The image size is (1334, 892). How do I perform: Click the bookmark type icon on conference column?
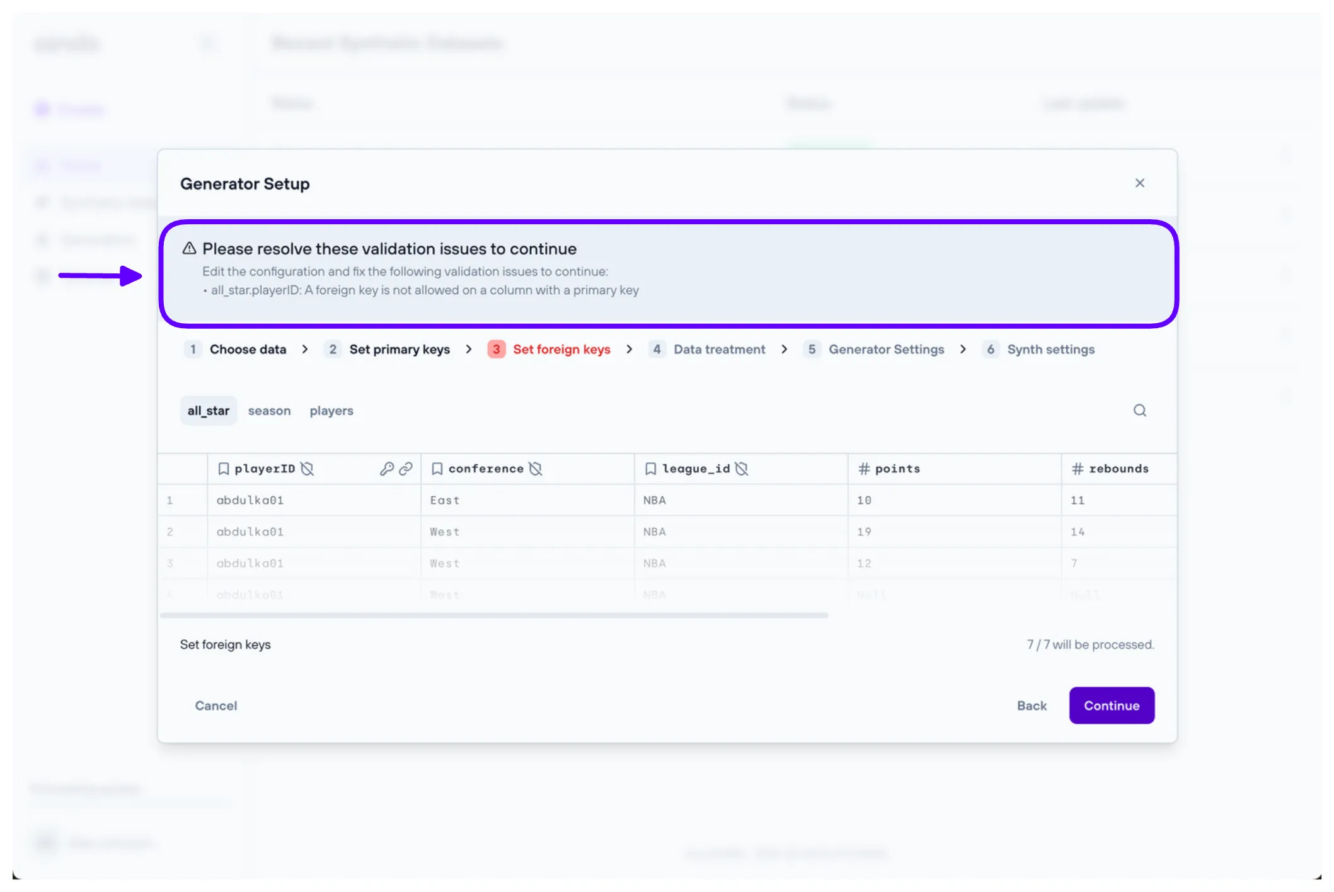click(437, 469)
